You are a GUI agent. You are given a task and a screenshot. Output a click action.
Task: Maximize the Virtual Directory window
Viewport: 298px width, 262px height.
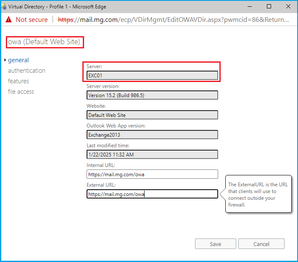tap(269, 6)
